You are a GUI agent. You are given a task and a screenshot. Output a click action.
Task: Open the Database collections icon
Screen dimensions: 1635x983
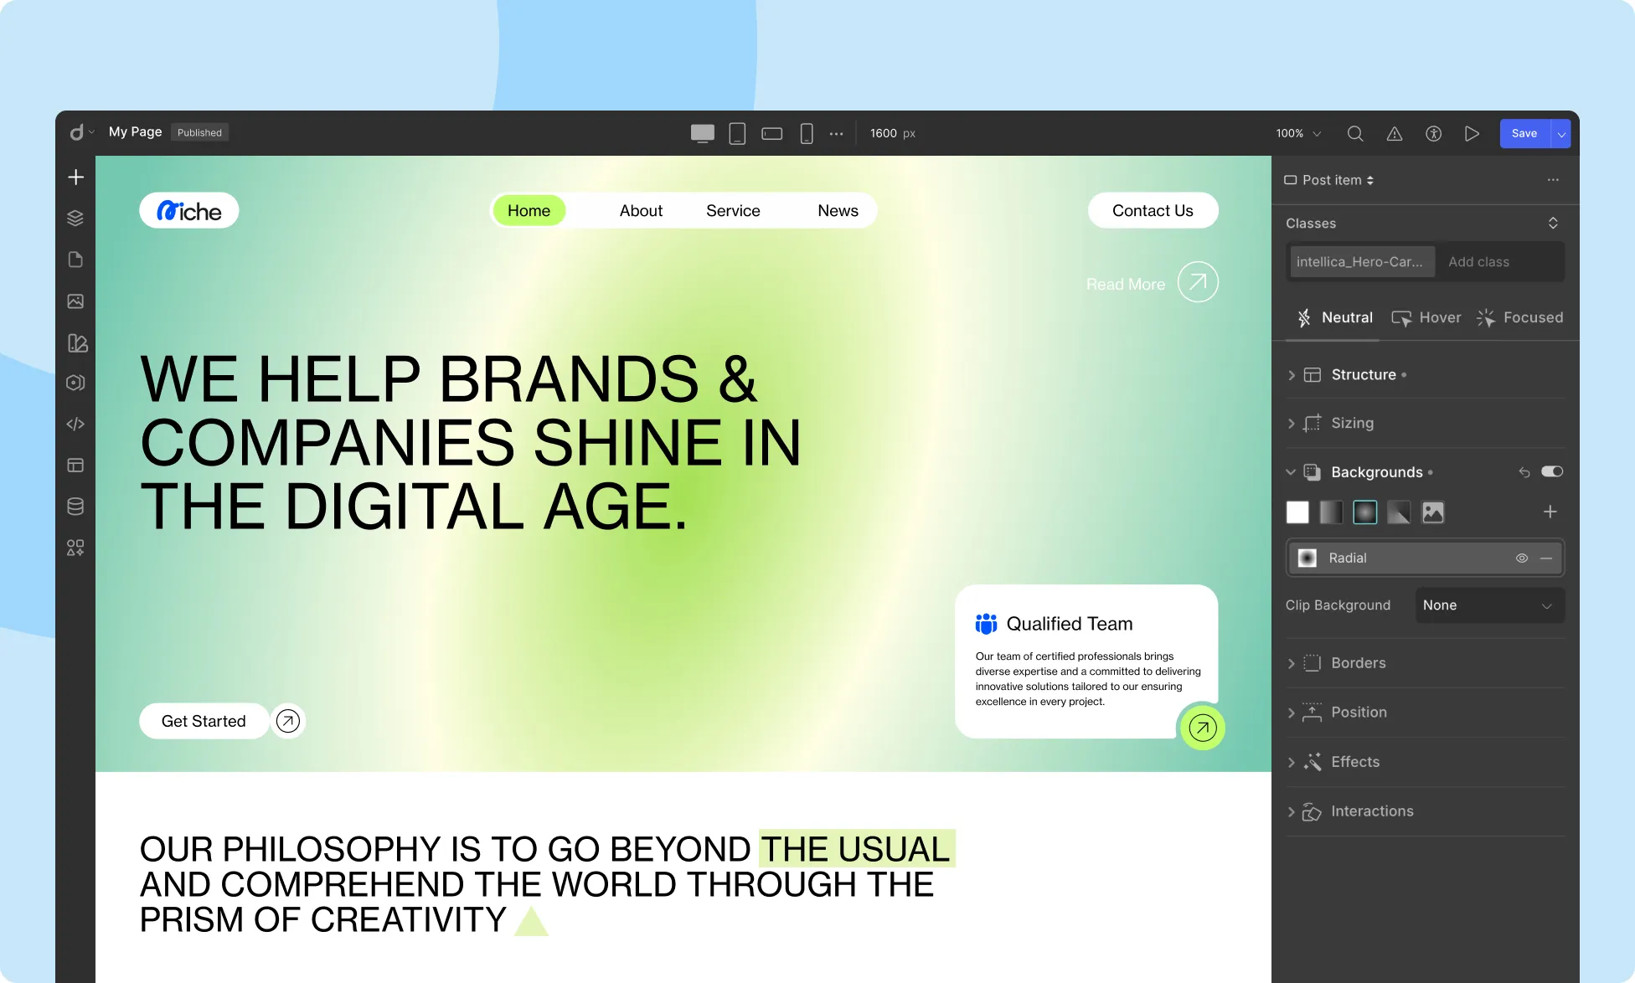coord(75,507)
